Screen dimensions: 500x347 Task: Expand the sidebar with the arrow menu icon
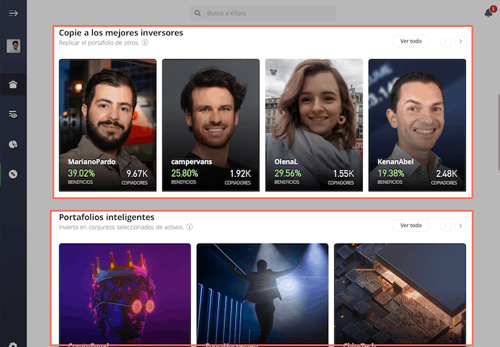13,14
